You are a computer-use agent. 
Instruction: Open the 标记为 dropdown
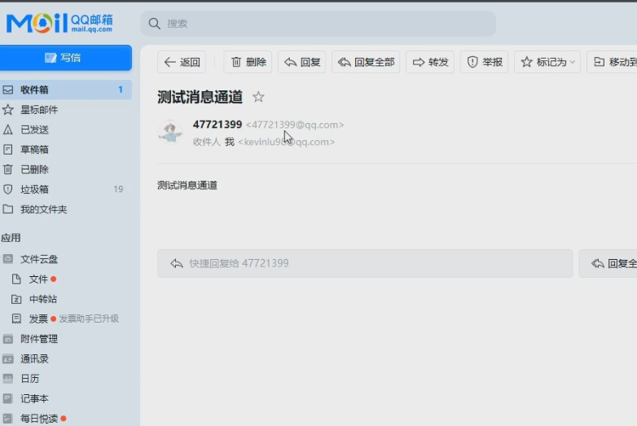547,62
